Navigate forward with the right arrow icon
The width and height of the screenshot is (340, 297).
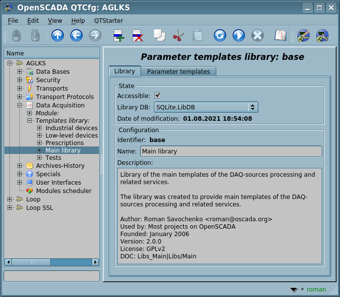95,36
